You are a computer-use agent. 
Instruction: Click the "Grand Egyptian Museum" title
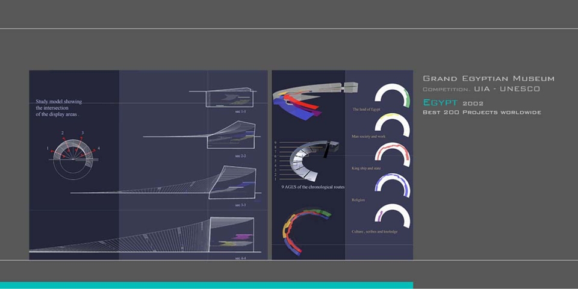[x=488, y=78]
